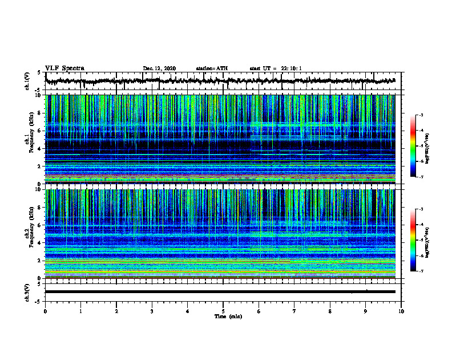
Task: Click the "5" volt tick on ch.1(V) axis
Action: (x=39, y=72)
